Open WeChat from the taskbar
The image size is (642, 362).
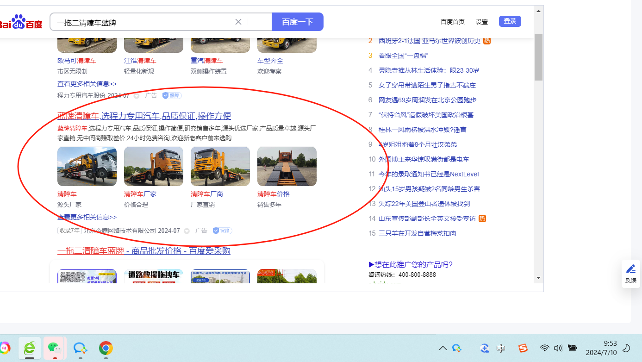tap(55, 348)
